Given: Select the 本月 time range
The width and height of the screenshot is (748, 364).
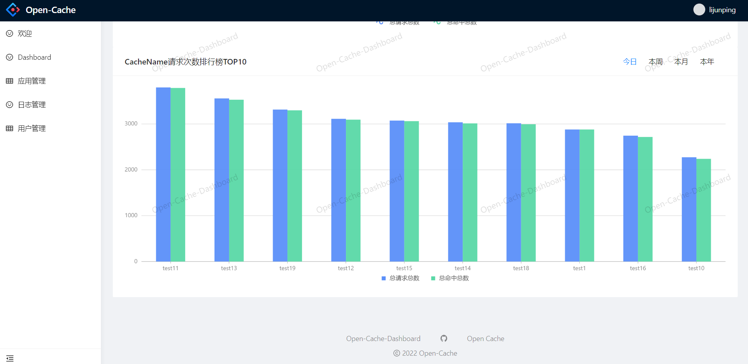Looking at the screenshot, I should (x=681, y=62).
